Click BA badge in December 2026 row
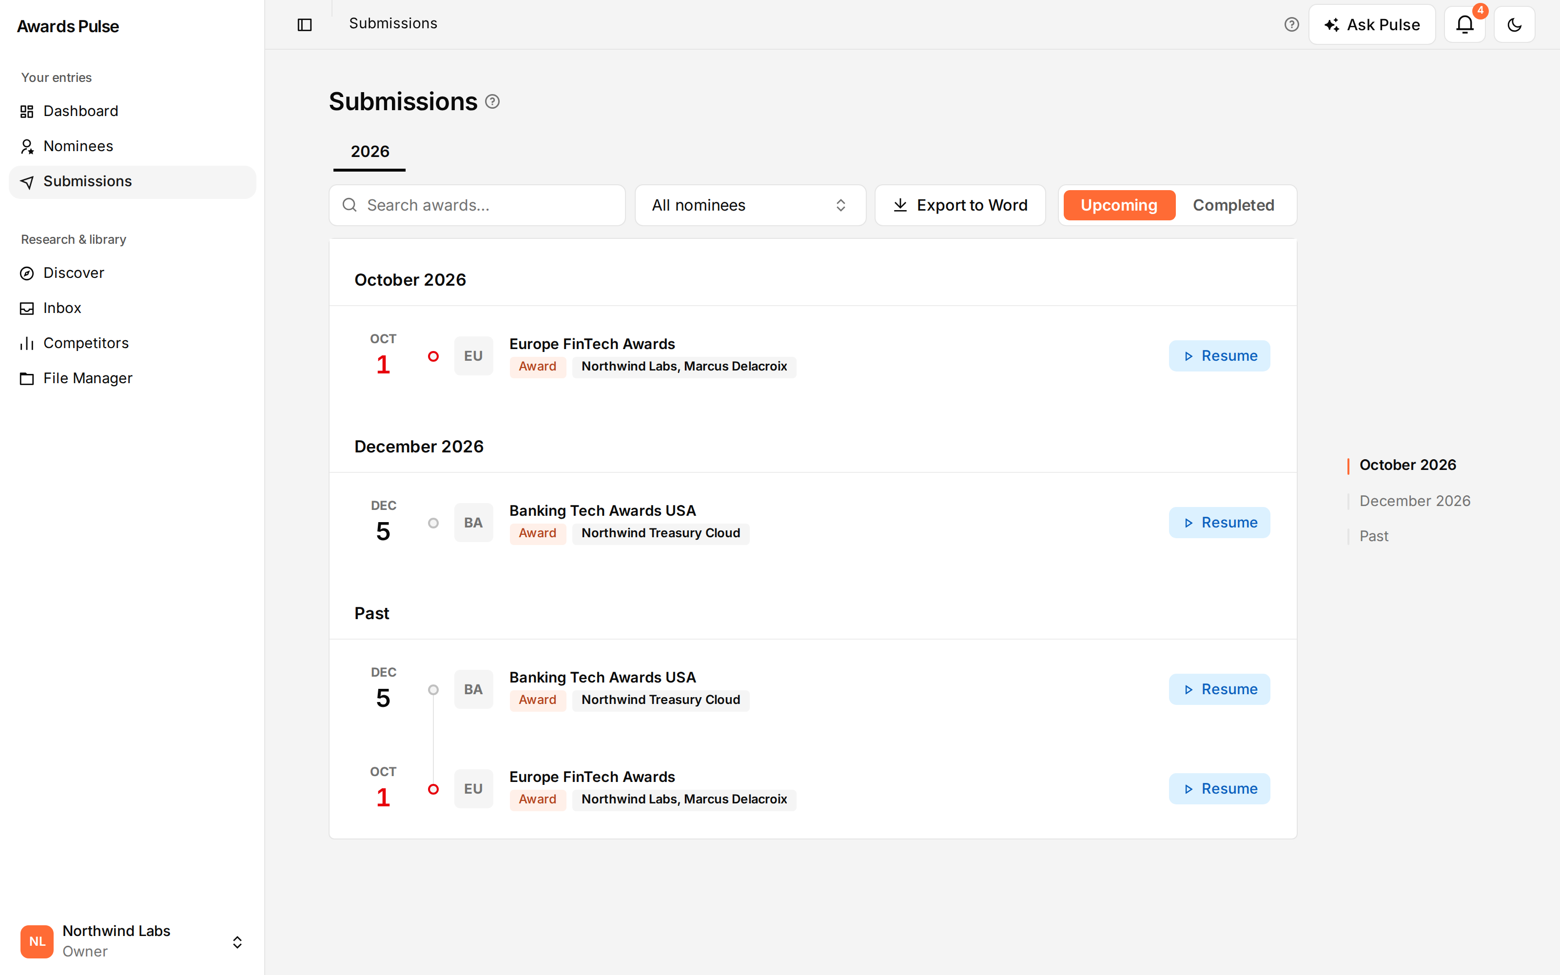The image size is (1560, 975). 473,522
